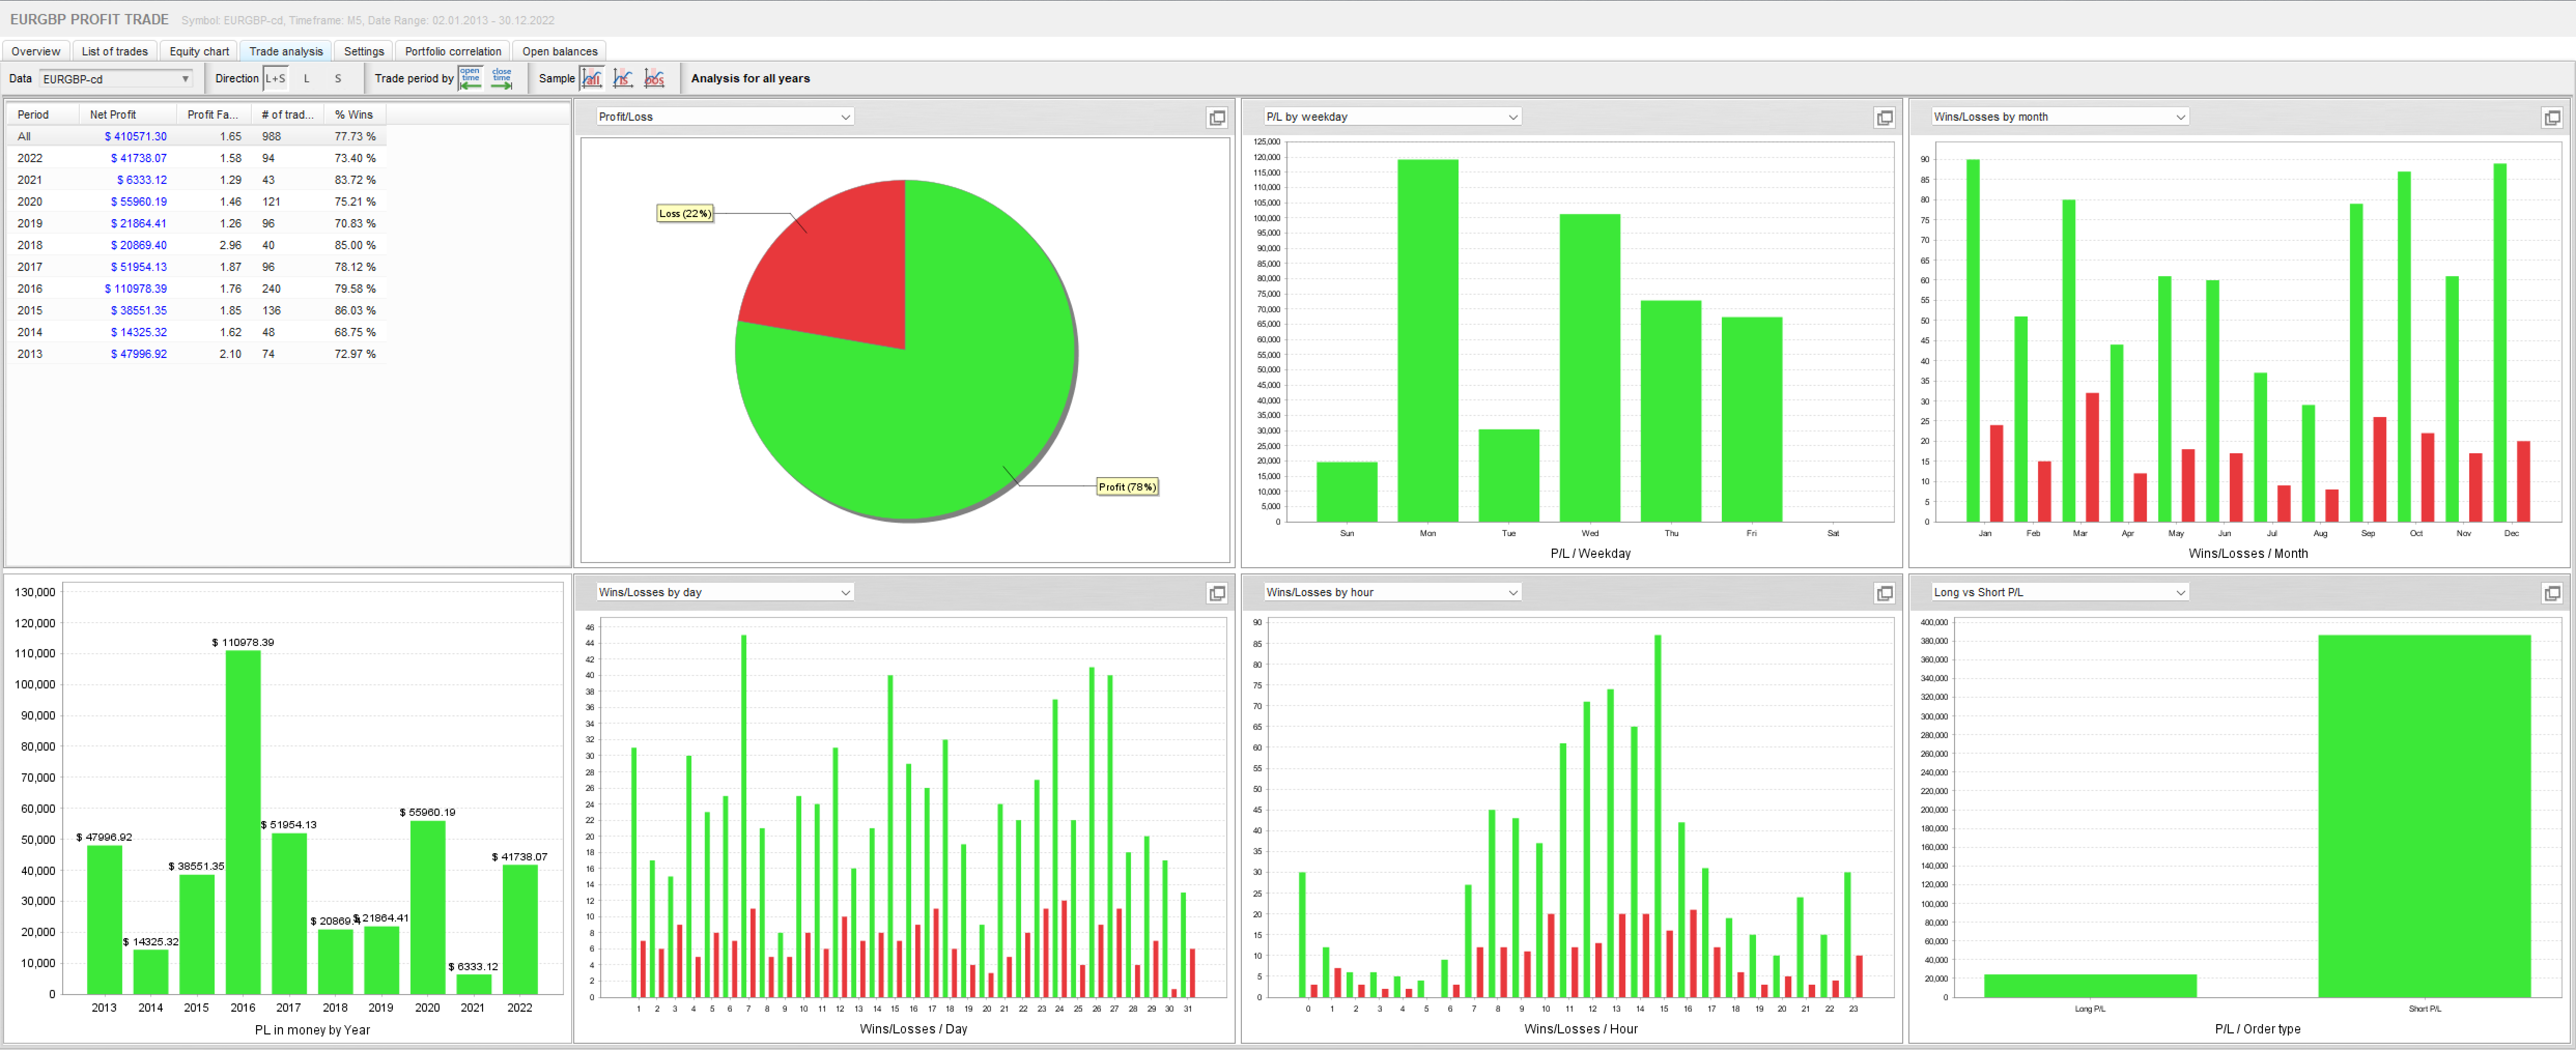Select the 2016 row in period table
The height and width of the screenshot is (1050, 2576).
30,289
